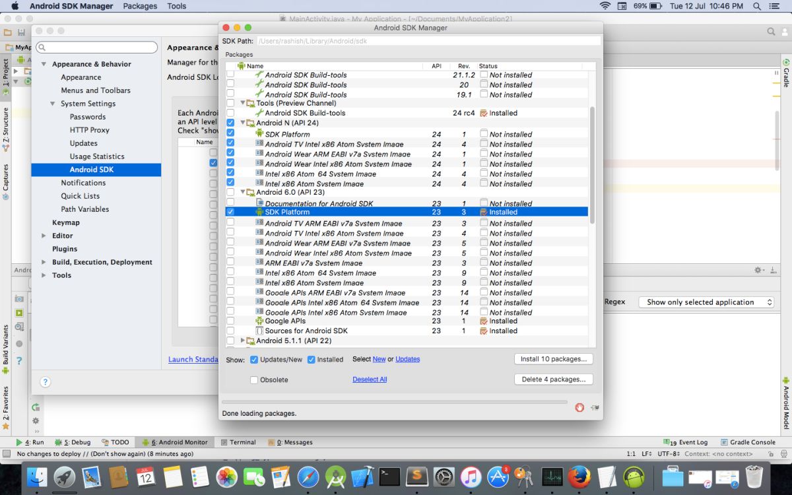Collapse the Android 6.0 (API 23) group
This screenshot has height=495, width=792.
pyautogui.click(x=243, y=192)
